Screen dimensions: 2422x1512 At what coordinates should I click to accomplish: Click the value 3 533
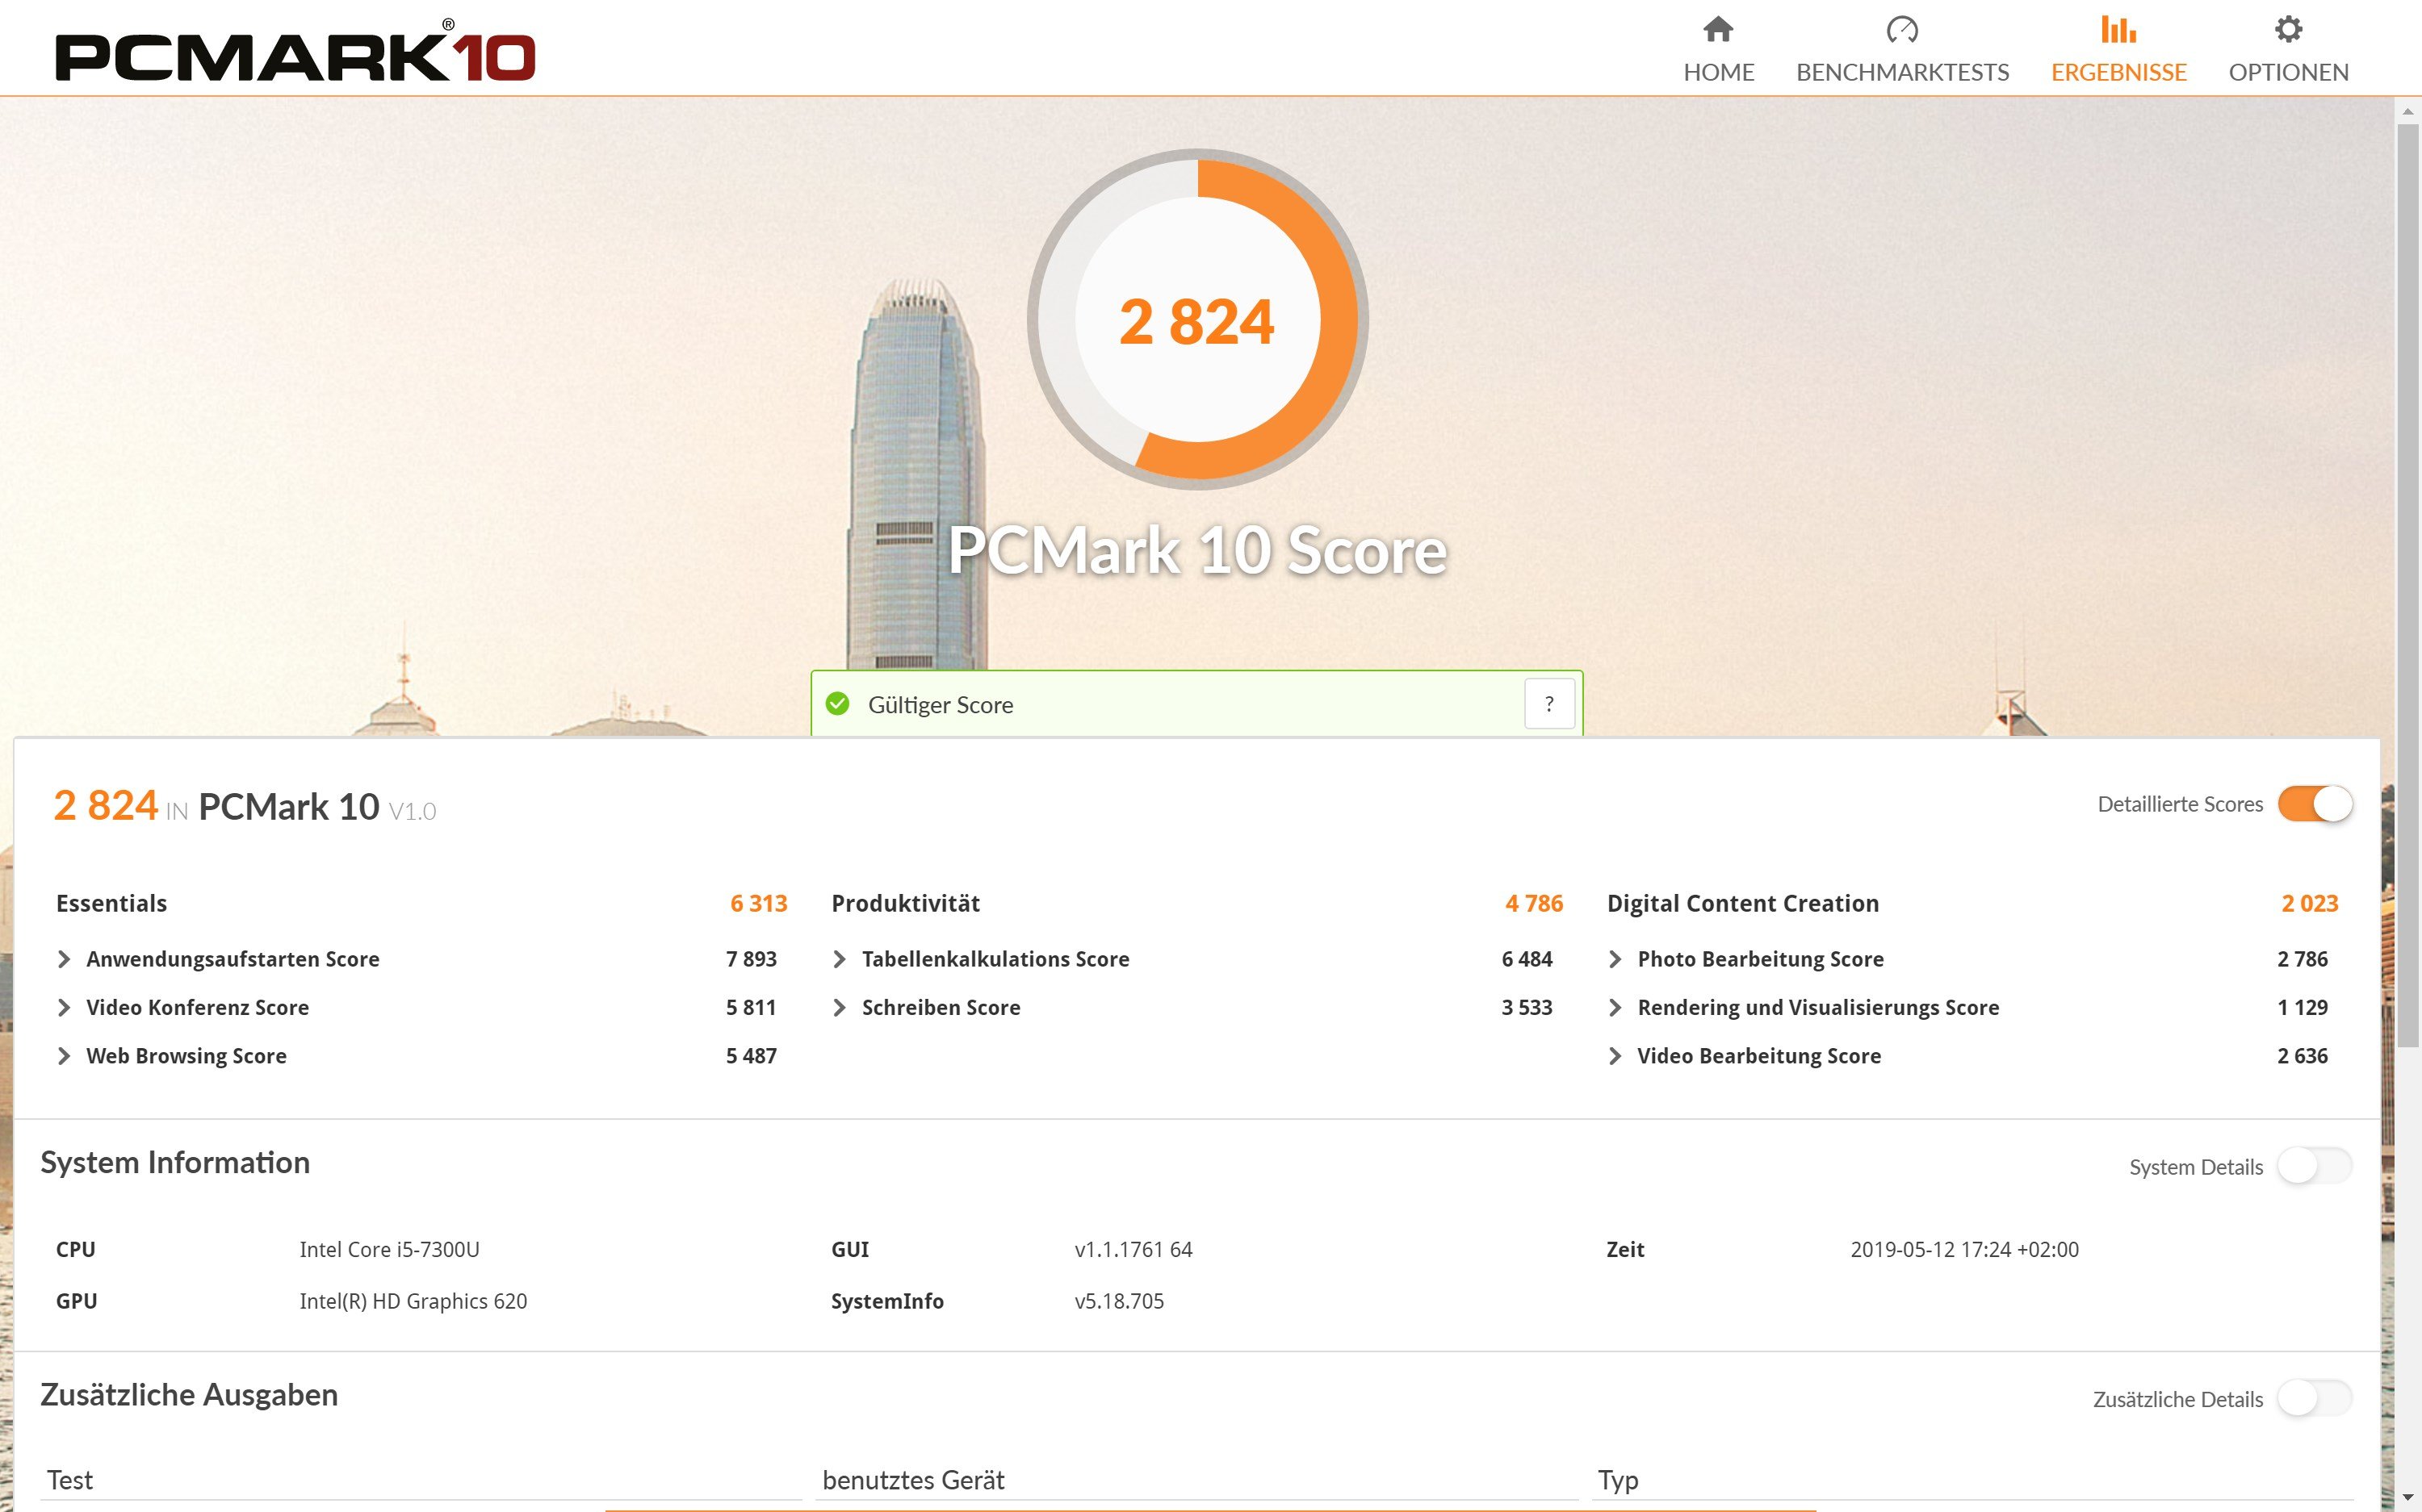[1527, 1007]
